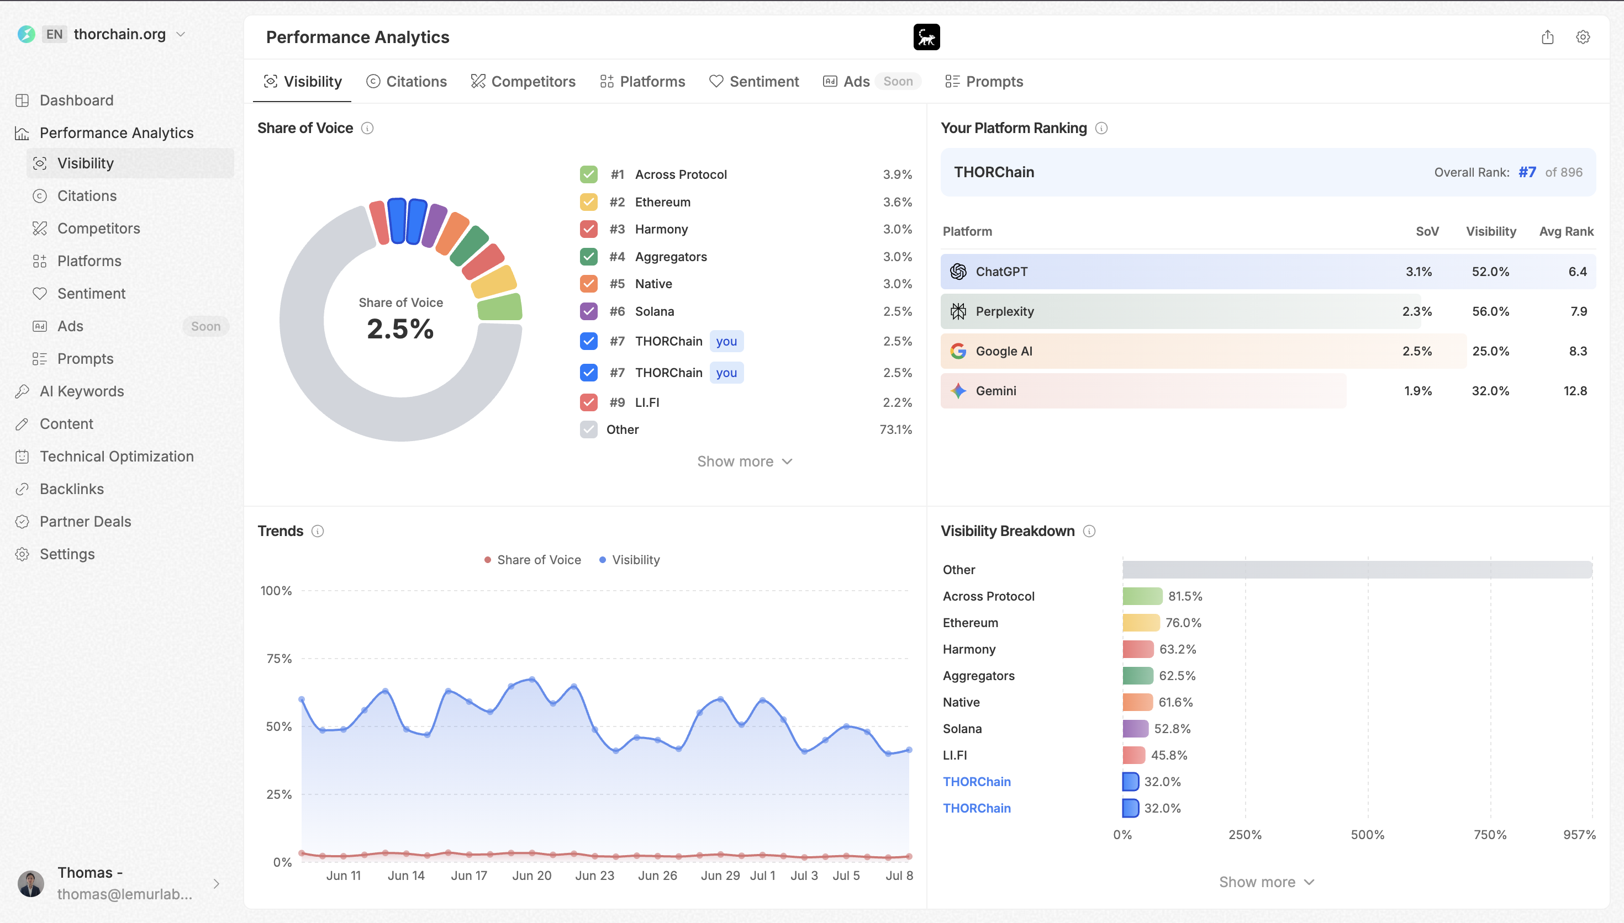
Task: Click the Gemini platform row
Action: (1268, 390)
